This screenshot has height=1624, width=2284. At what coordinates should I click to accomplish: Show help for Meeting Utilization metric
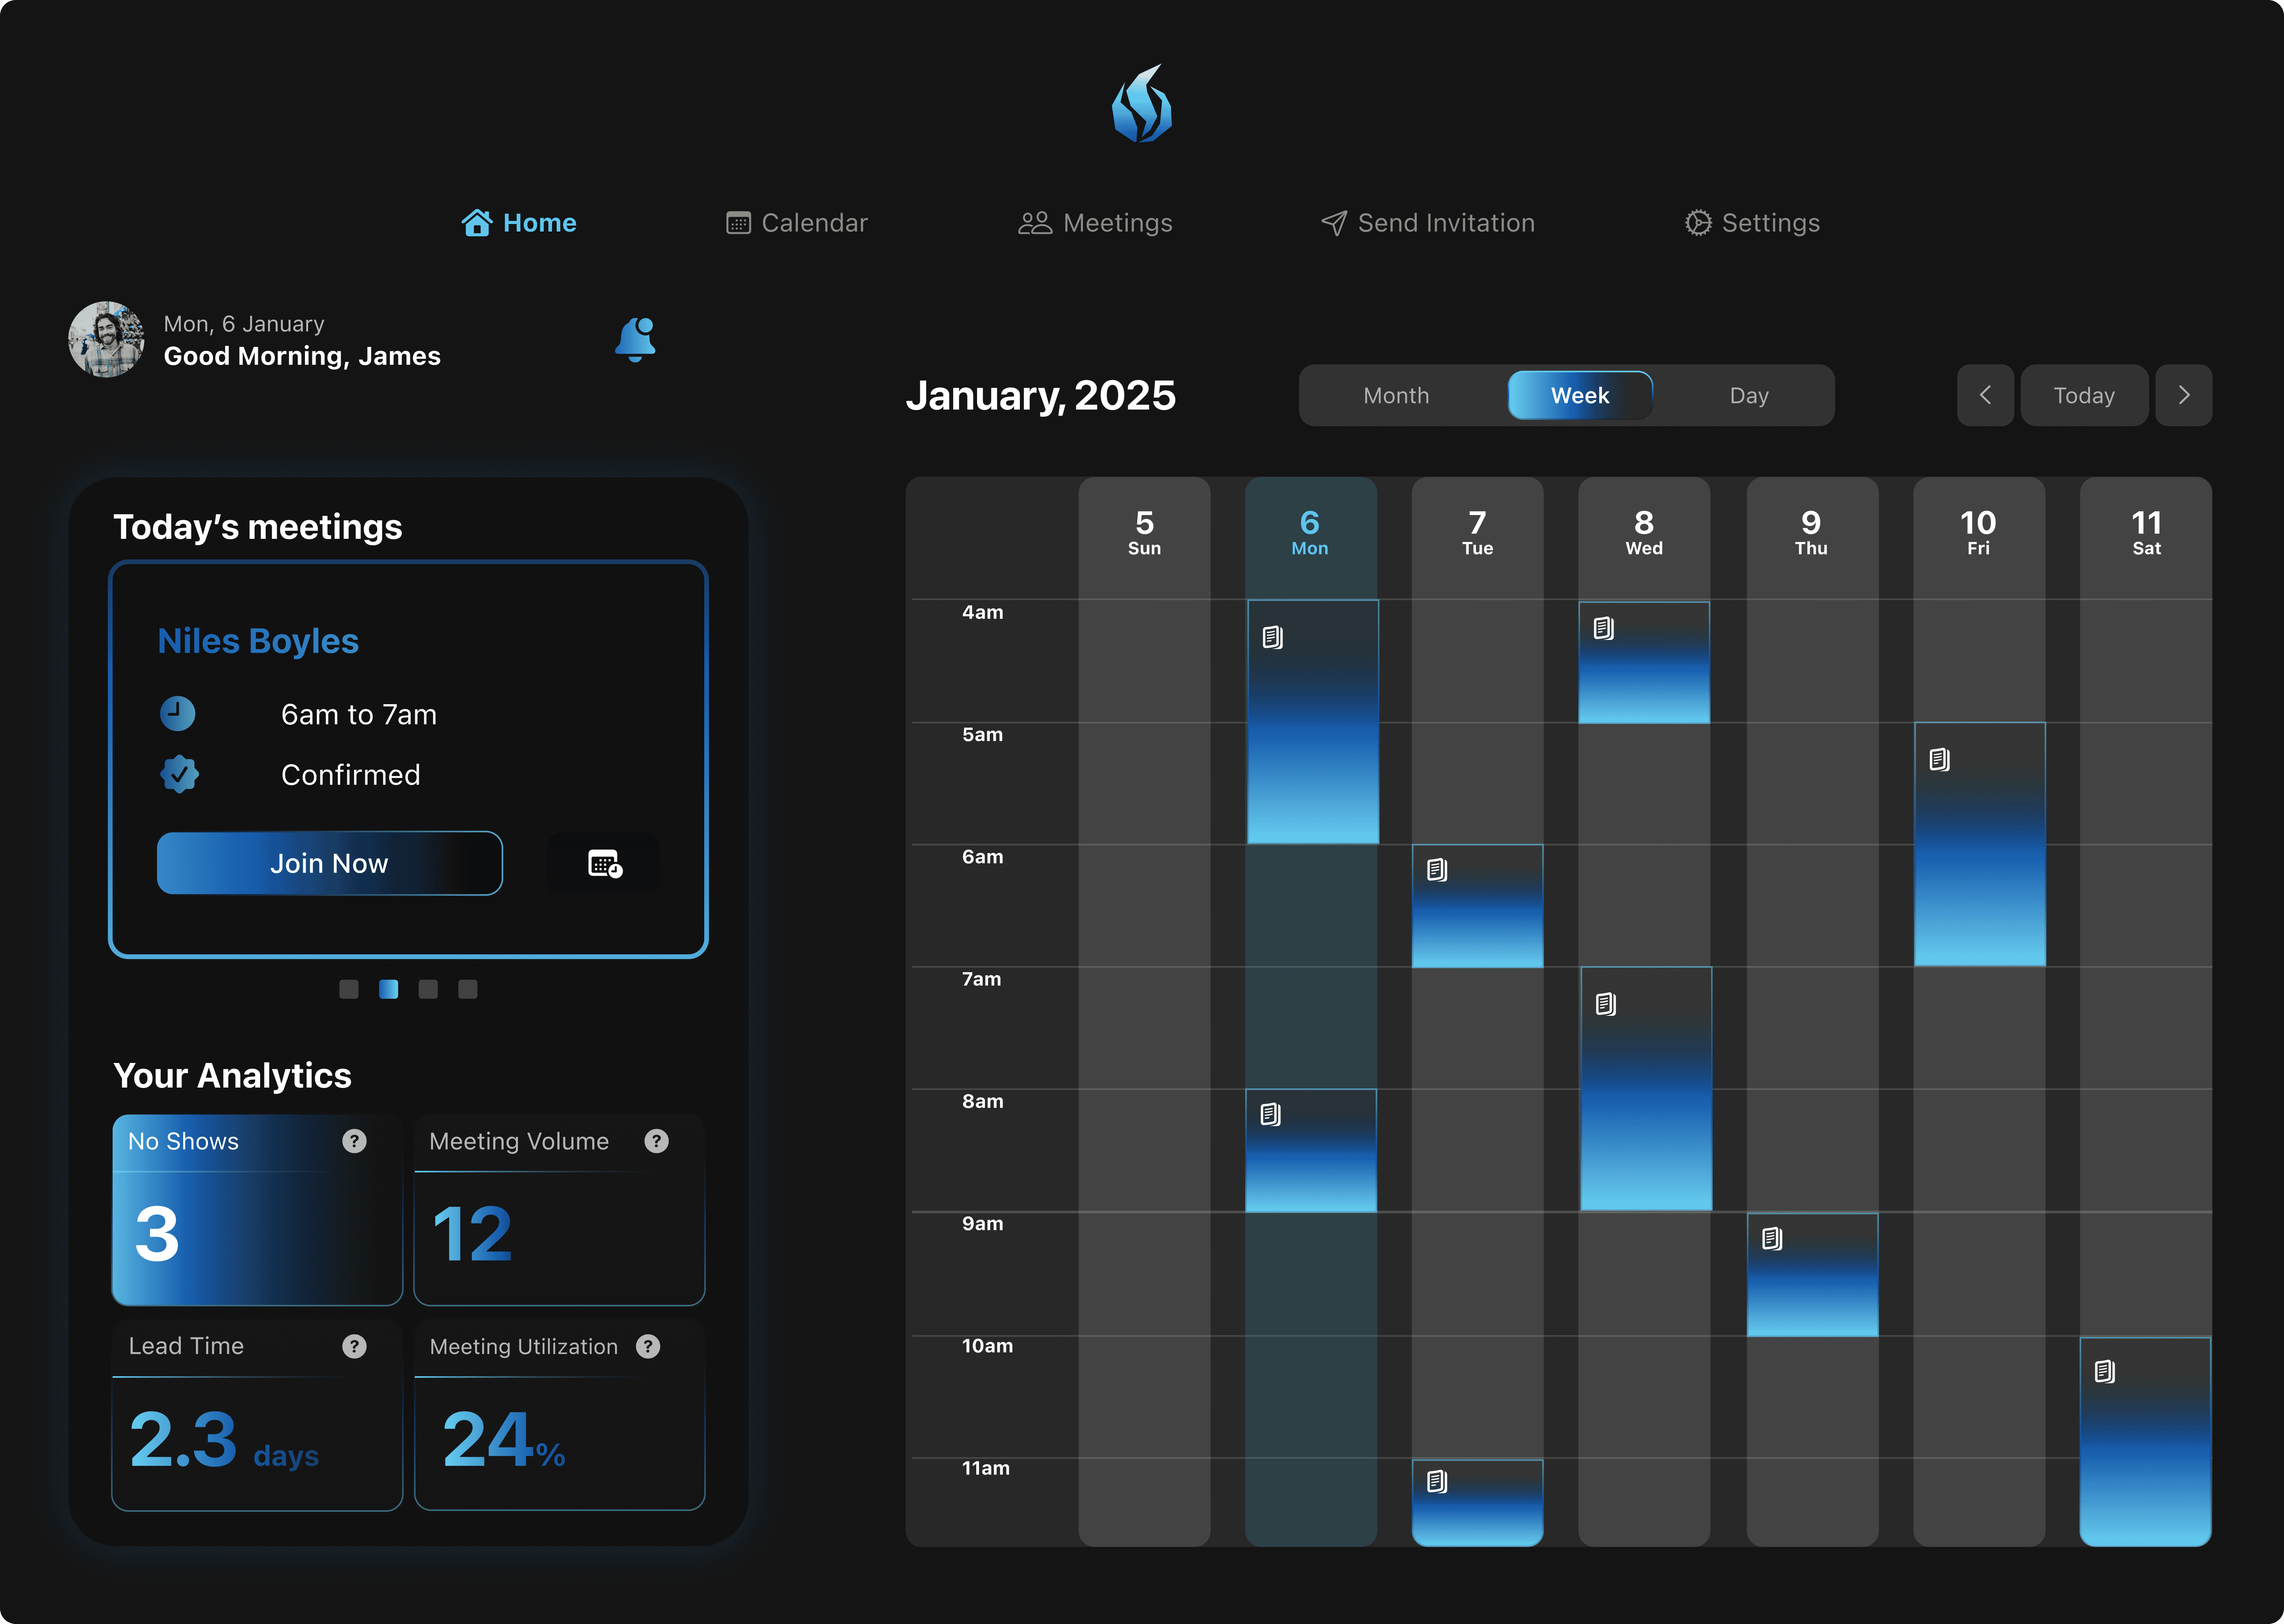click(648, 1346)
